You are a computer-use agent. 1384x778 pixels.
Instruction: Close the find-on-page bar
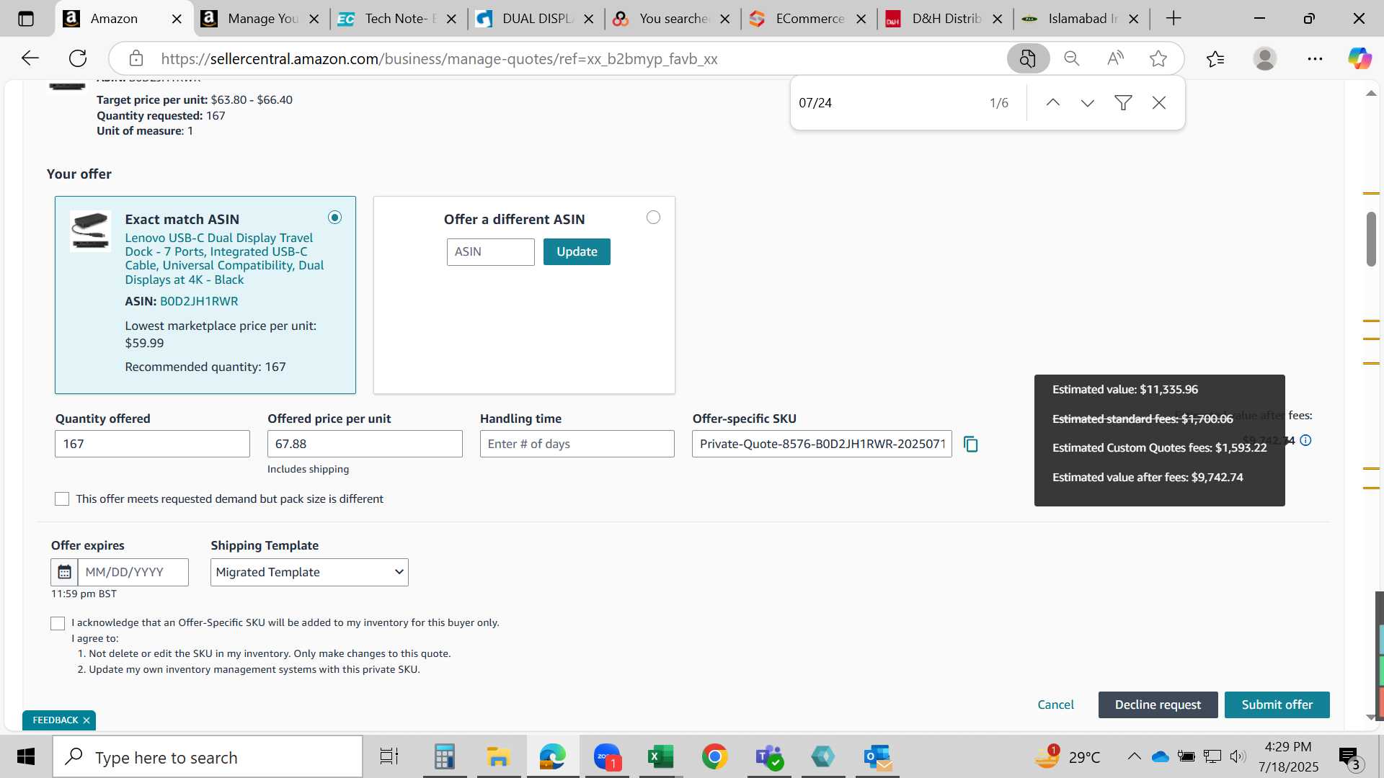pyautogui.click(x=1159, y=103)
